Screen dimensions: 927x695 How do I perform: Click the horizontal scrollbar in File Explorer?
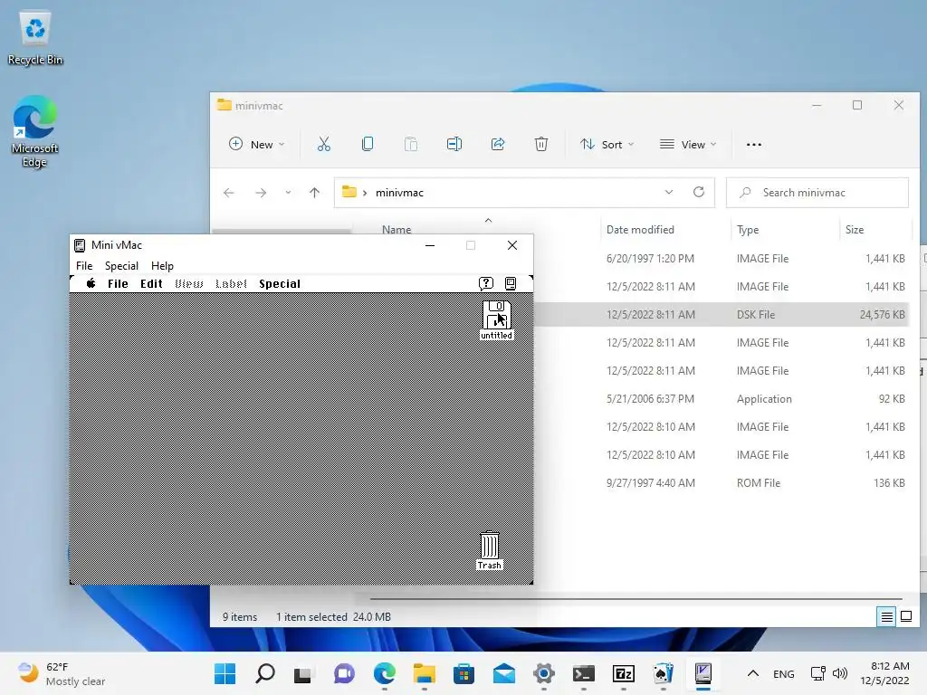(635, 599)
